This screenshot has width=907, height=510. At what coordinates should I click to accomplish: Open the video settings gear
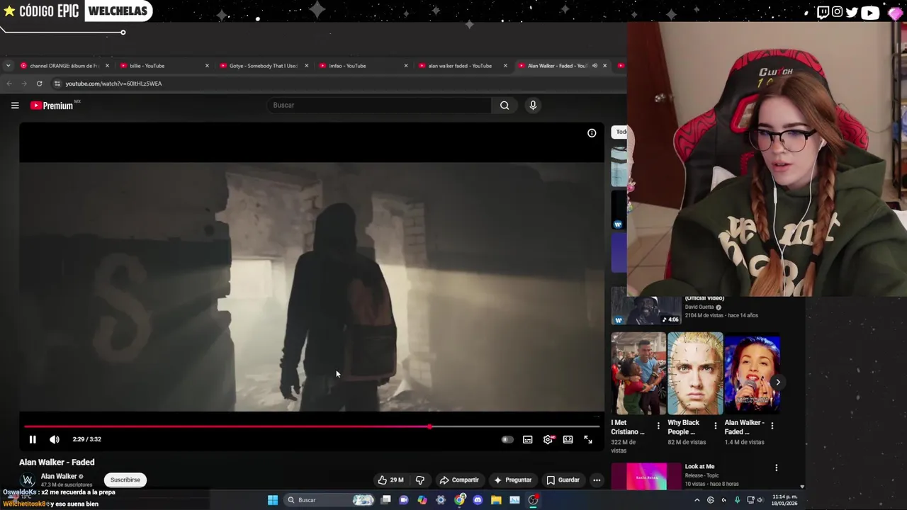[548, 440]
